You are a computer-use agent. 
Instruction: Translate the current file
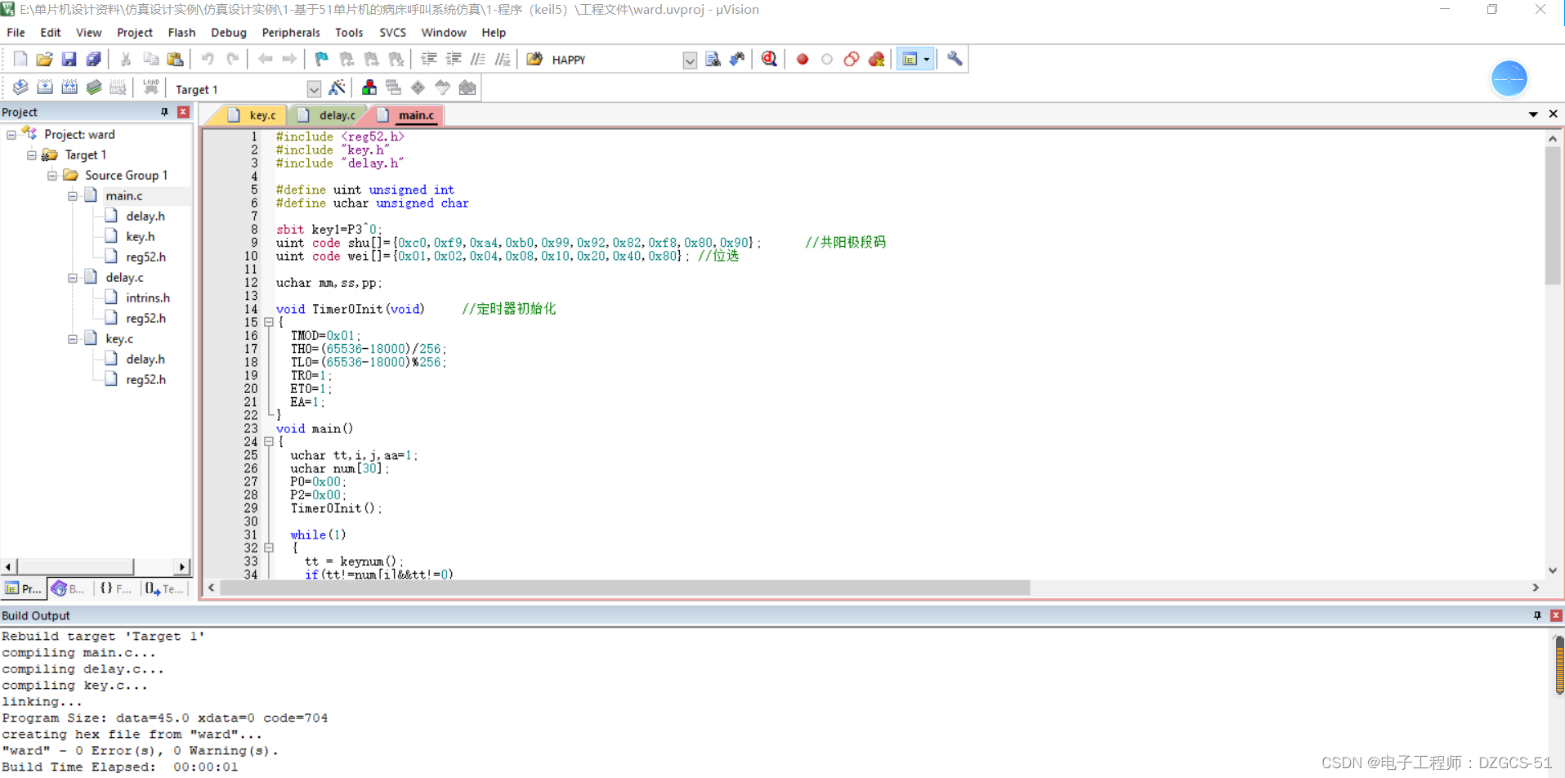pyautogui.click(x=20, y=87)
